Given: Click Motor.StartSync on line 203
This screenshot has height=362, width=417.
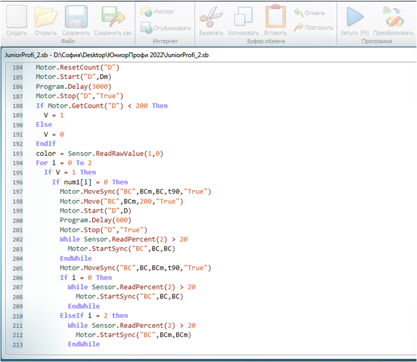Looking at the screenshot, I should pos(122,249).
